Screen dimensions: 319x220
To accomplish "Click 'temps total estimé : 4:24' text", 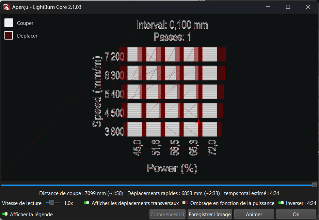I will click(x=252, y=193).
